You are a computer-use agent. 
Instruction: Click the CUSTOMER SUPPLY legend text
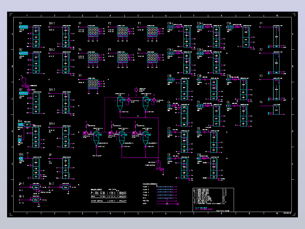(207, 209)
